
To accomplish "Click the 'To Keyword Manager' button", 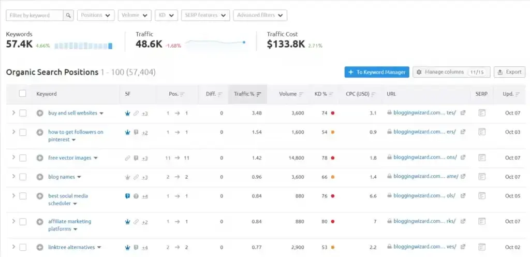I will coord(377,72).
